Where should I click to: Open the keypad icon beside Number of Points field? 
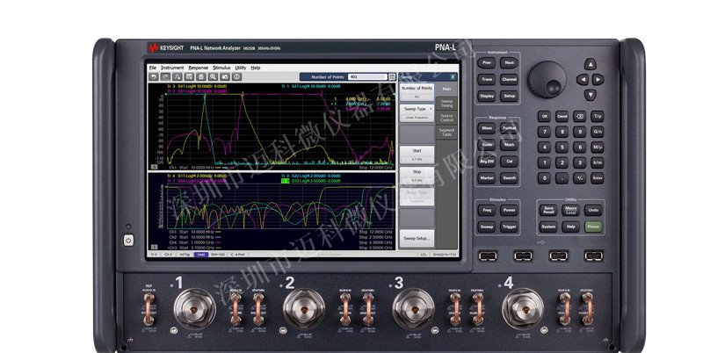click(x=392, y=77)
